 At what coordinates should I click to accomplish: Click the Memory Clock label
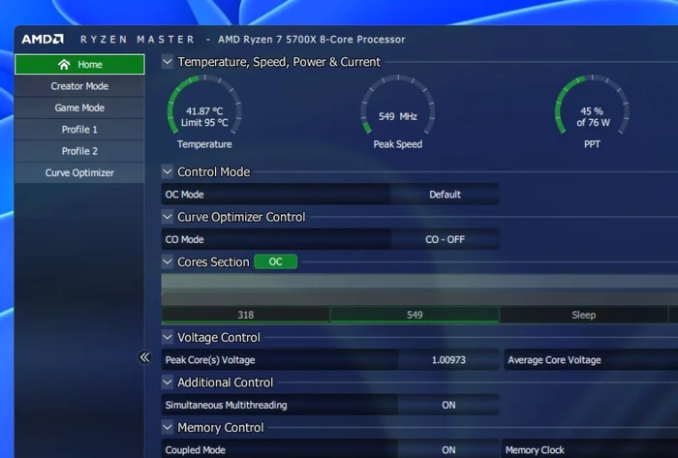[x=535, y=450]
